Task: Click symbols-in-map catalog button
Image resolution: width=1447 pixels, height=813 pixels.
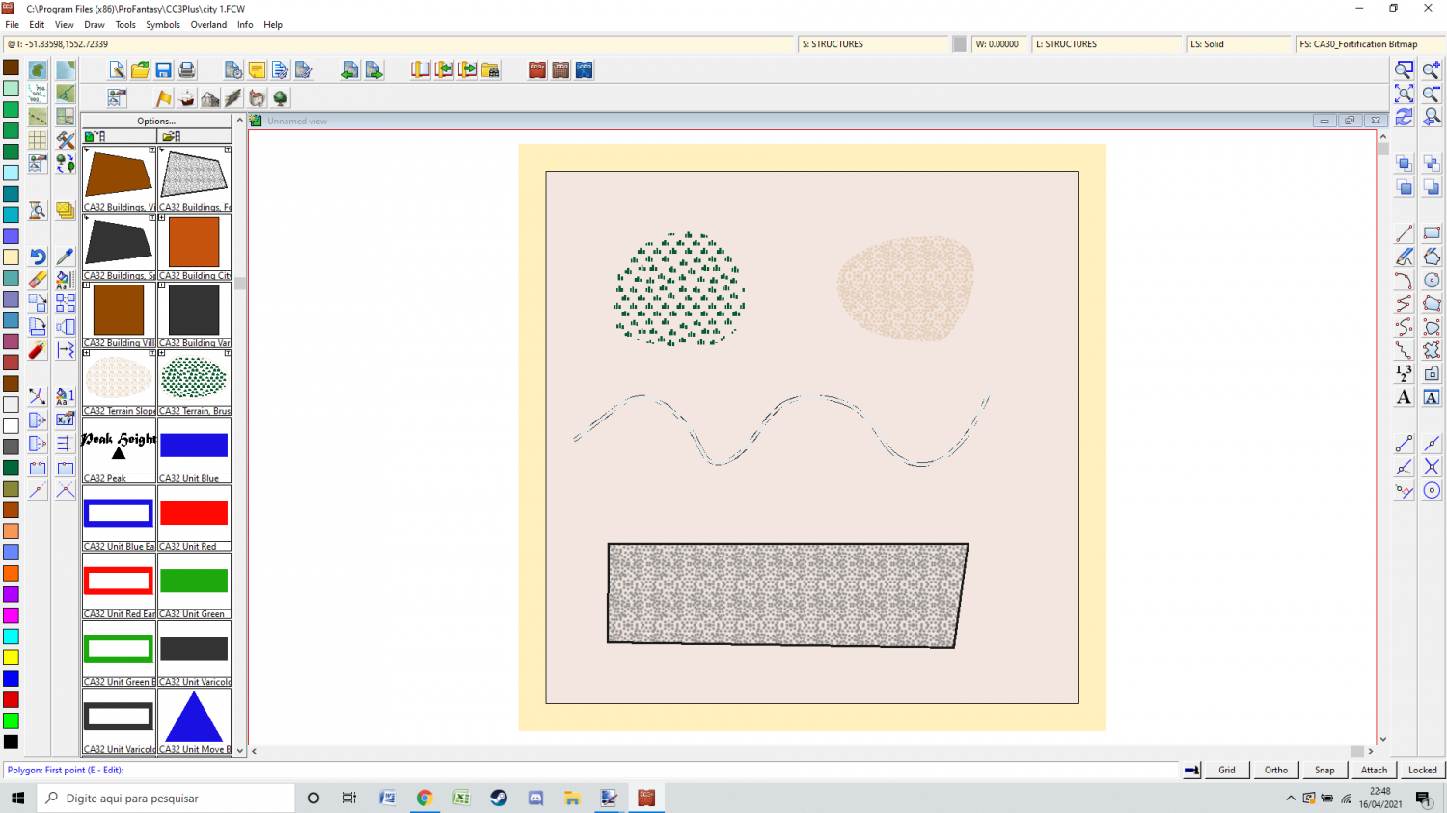Action: click(119, 136)
